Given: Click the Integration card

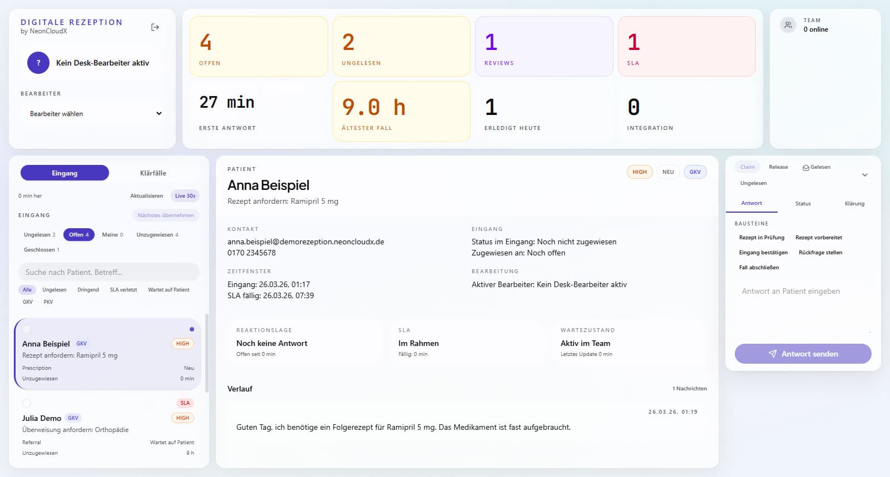Looking at the screenshot, I should (687, 112).
